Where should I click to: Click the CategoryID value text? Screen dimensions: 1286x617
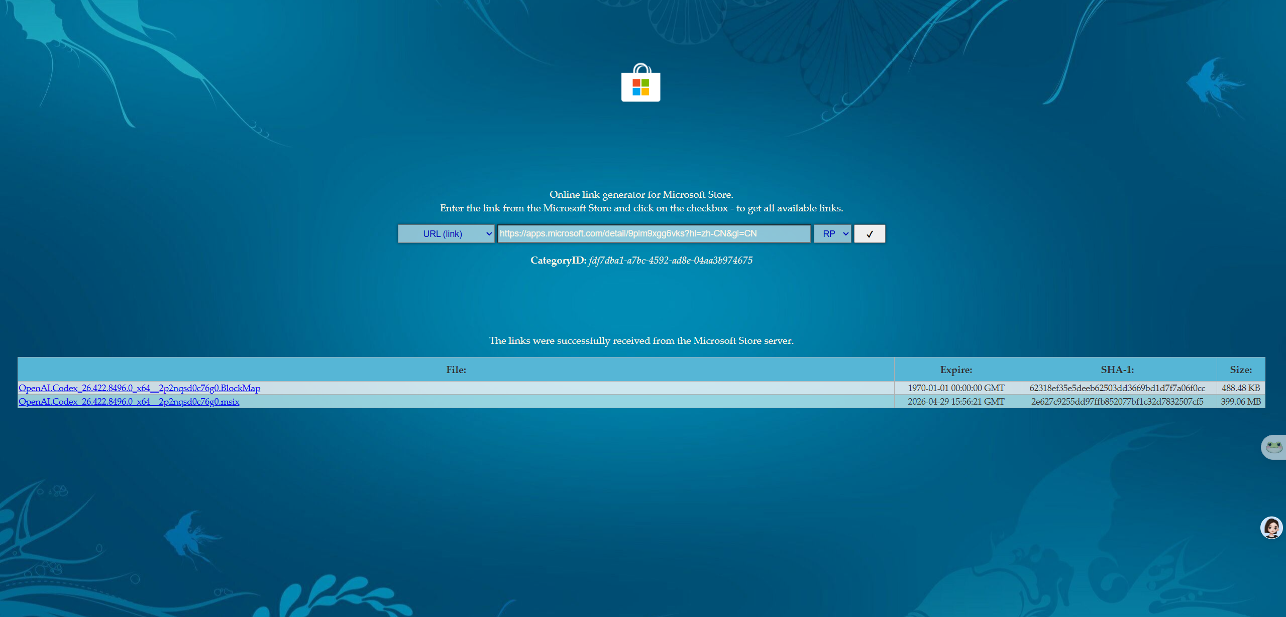click(670, 261)
